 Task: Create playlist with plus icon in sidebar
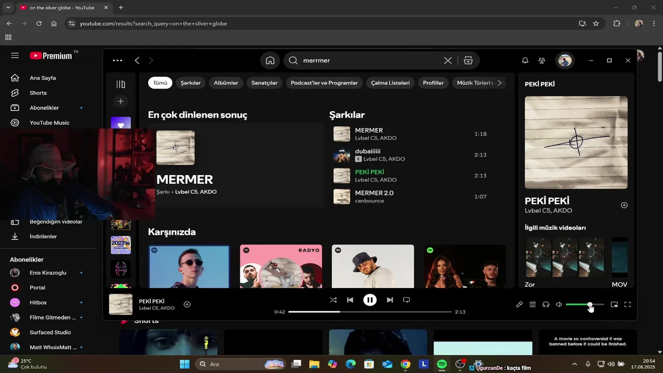pos(121,102)
